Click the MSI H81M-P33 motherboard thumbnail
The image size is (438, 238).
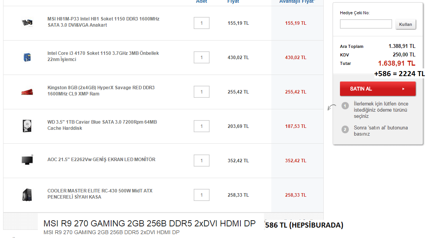click(x=27, y=23)
